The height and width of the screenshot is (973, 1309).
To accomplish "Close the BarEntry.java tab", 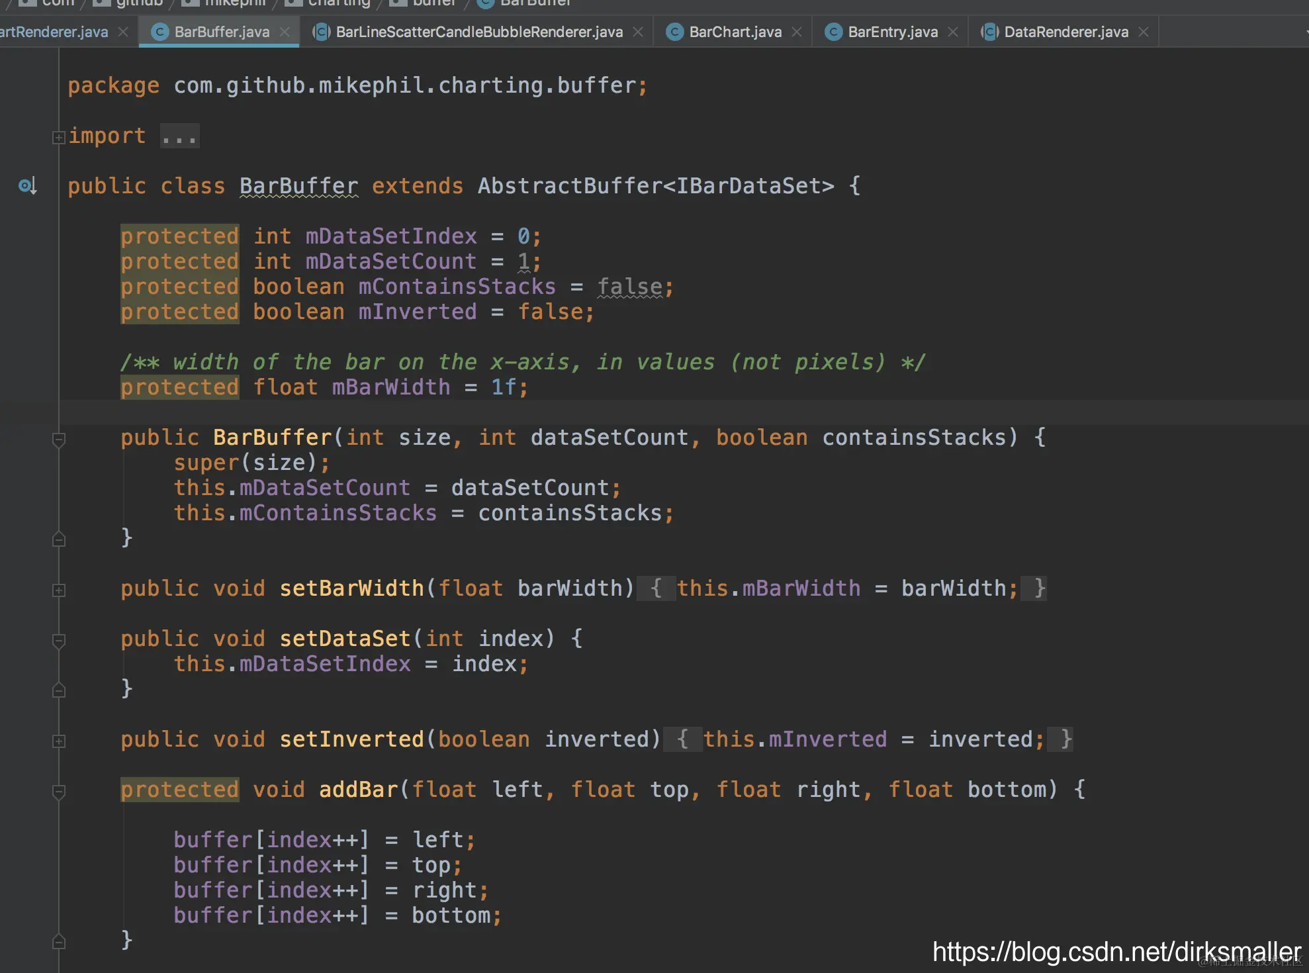I will [x=953, y=32].
